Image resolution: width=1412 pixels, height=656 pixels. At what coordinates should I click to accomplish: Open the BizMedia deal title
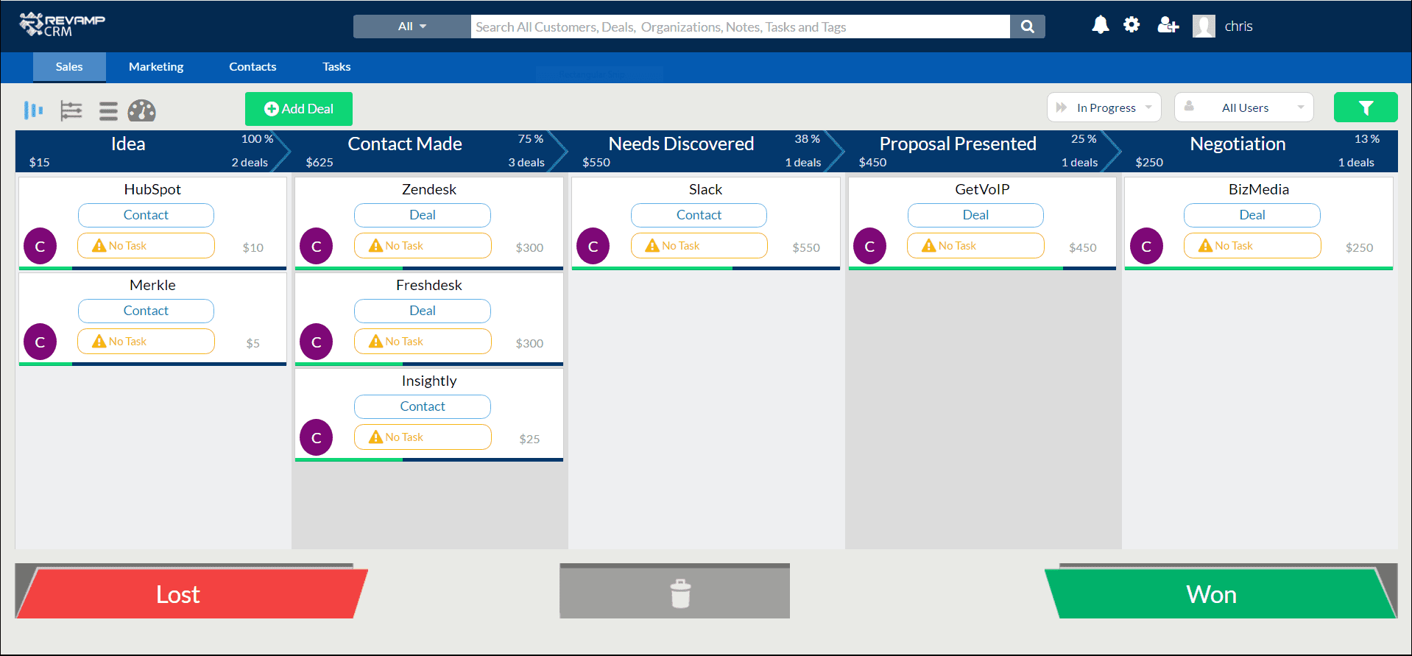click(x=1259, y=189)
